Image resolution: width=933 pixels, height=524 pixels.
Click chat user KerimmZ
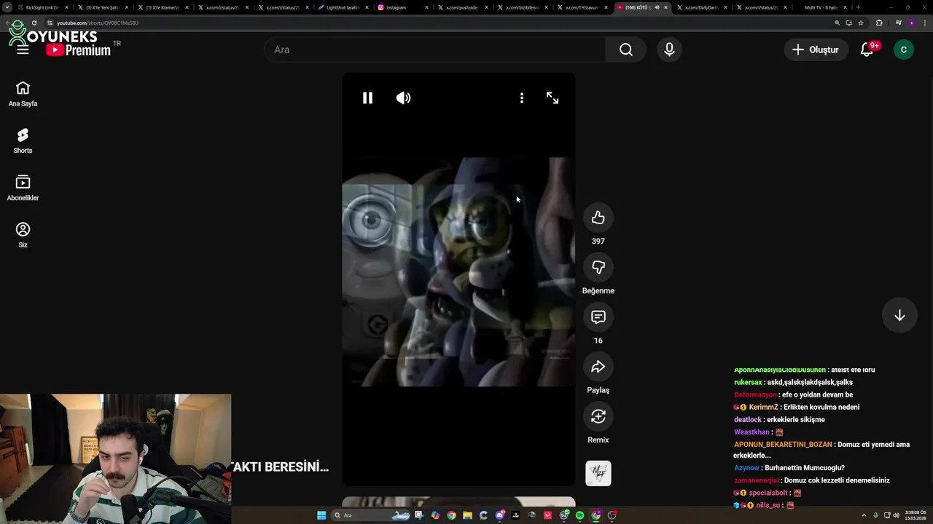click(763, 407)
